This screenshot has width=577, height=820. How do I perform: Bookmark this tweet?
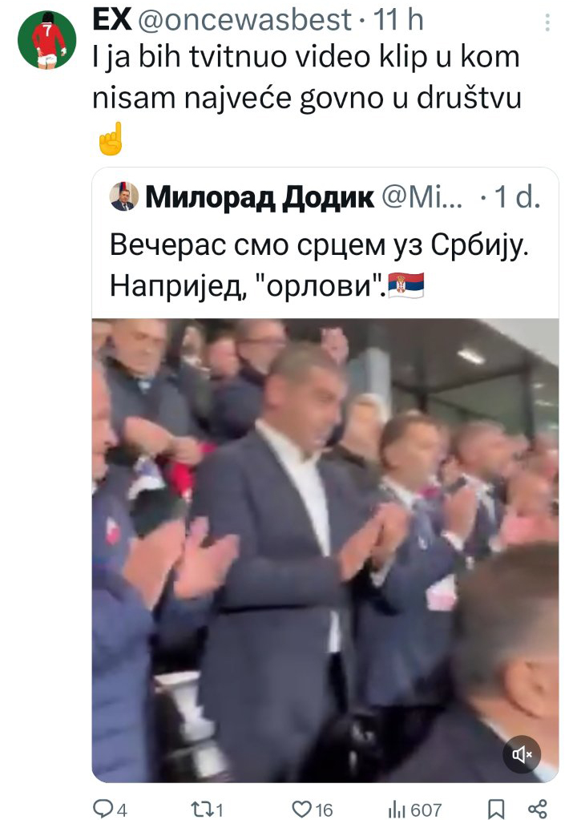click(x=495, y=809)
